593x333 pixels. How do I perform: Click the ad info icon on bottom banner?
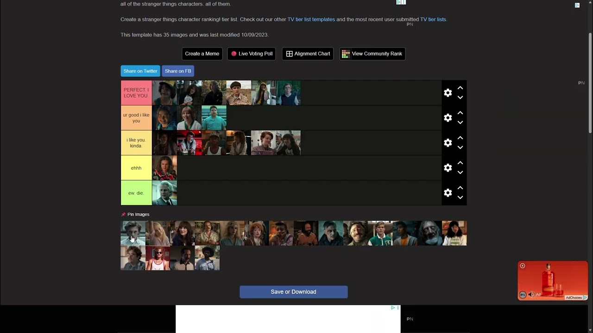pos(393,308)
